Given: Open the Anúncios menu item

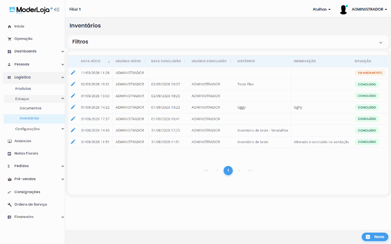Looking at the screenshot, I should point(23,141).
